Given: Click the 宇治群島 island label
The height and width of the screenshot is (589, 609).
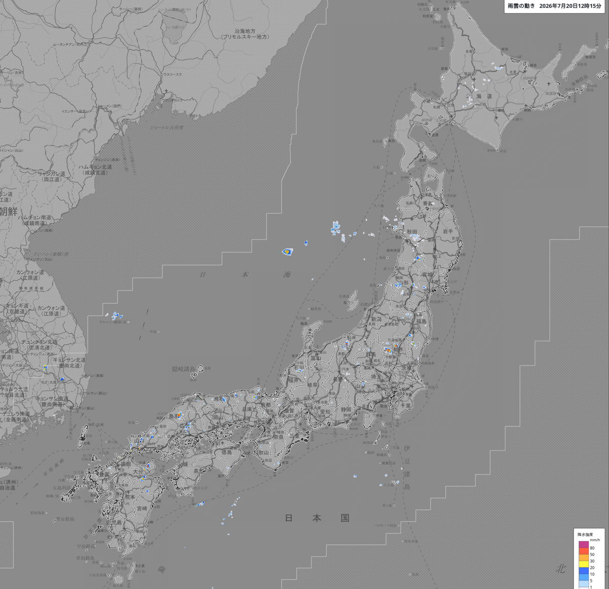Looking at the screenshot, I should pos(85,546).
